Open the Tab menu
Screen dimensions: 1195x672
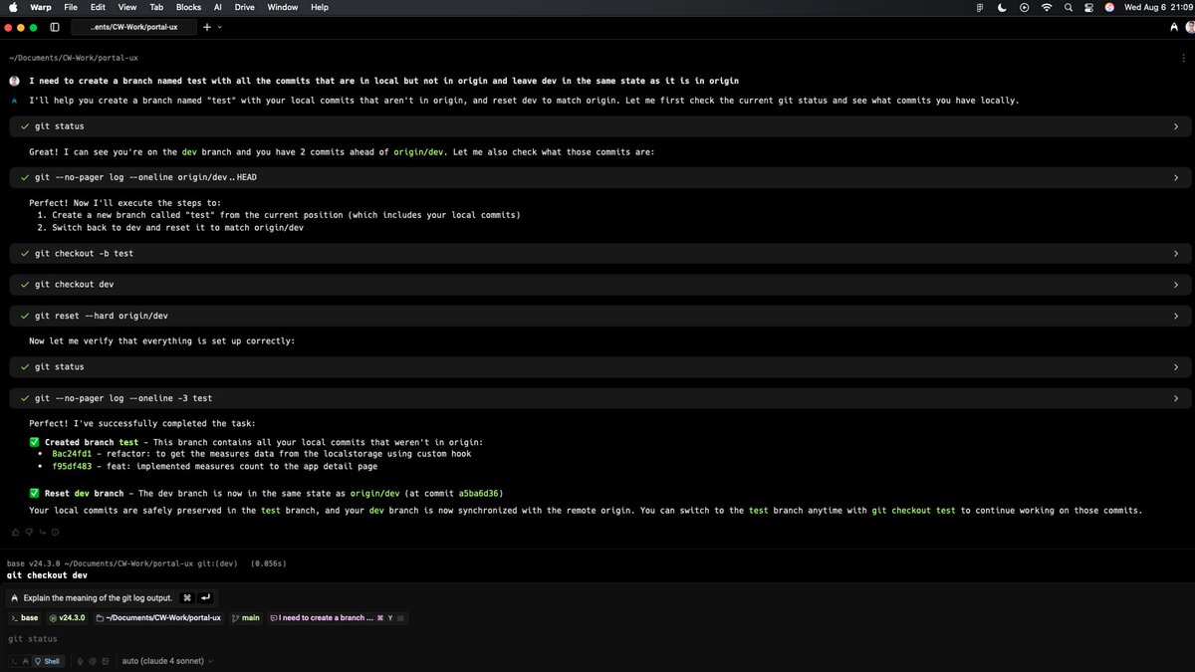(156, 7)
